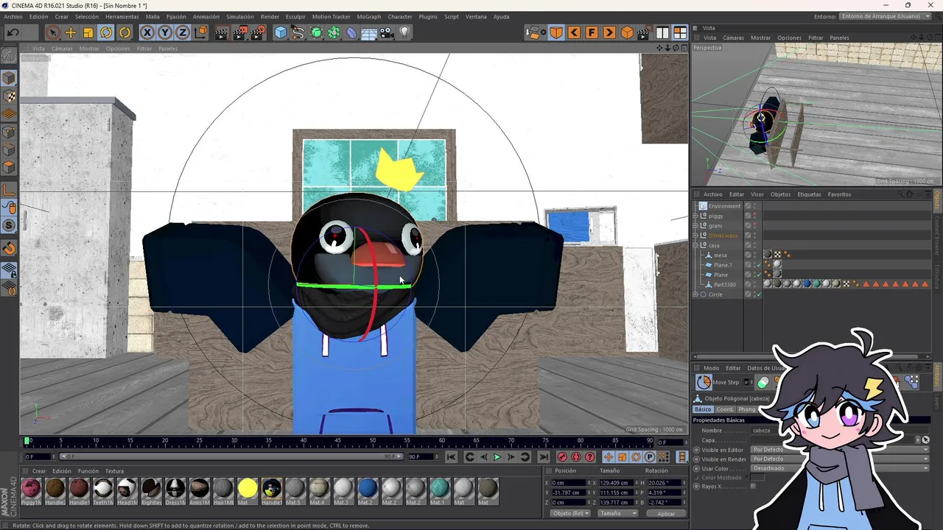Open the viewport Cámaras menu
The image size is (943, 530).
[62, 49]
